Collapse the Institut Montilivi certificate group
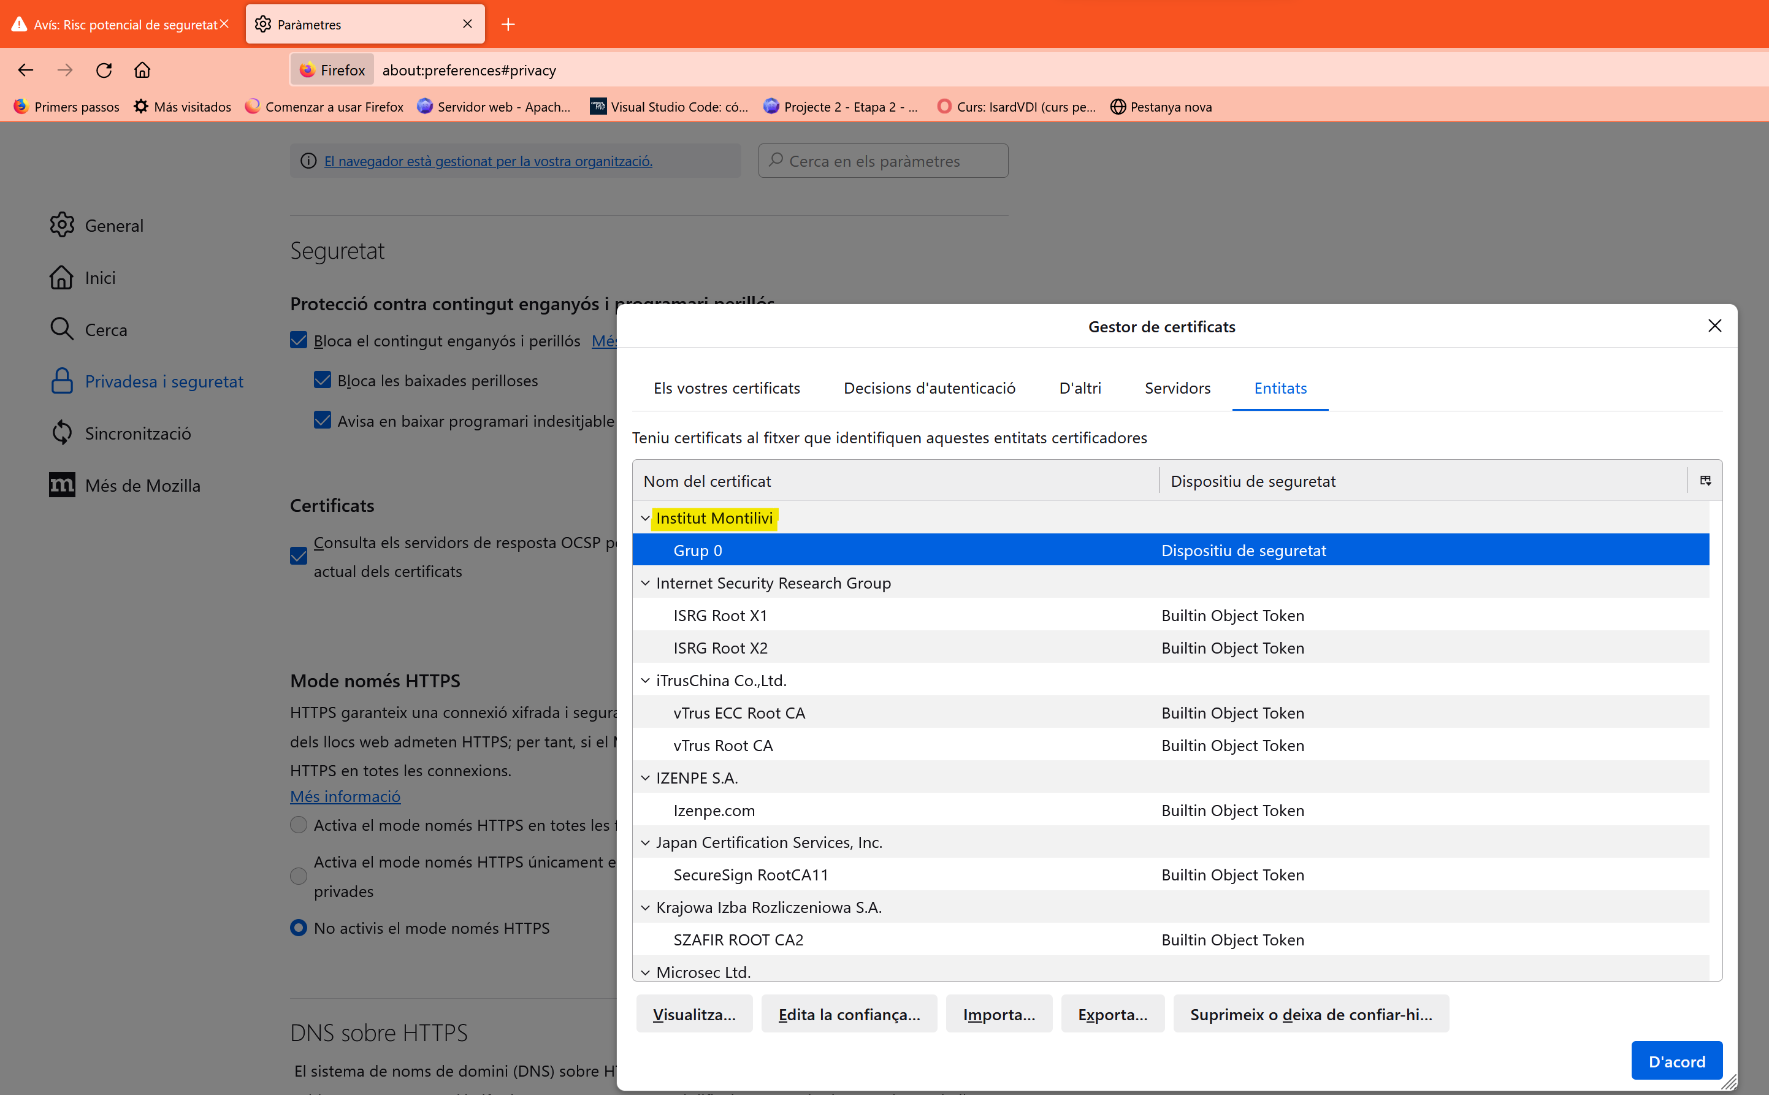This screenshot has width=1769, height=1095. pos(645,519)
